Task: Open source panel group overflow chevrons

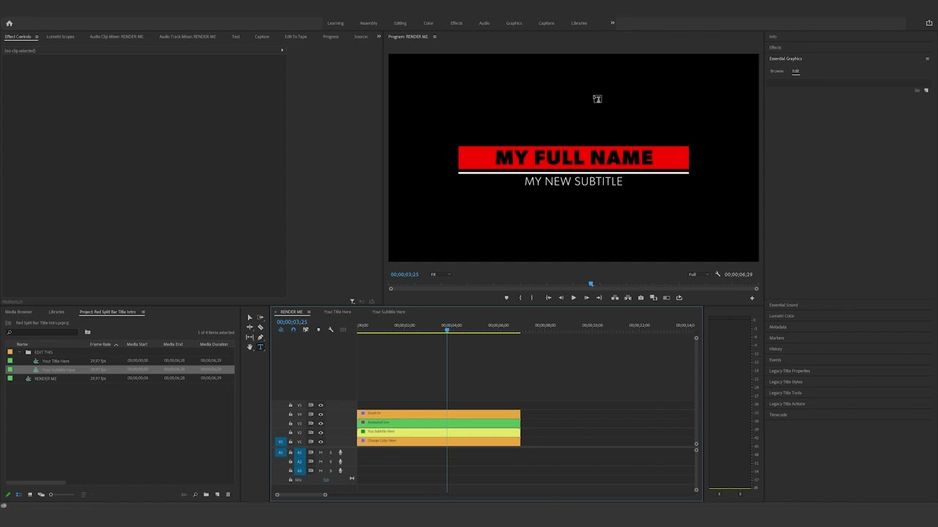Action: (x=379, y=37)
